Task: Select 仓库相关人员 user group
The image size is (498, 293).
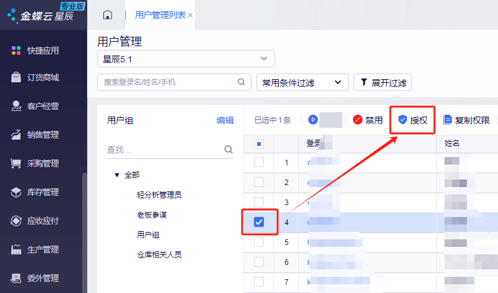Action: pyautogui.click(x=159, y=254)
